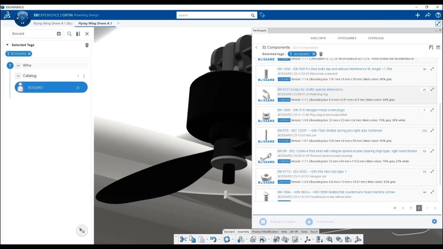443x249 pixels.
Task: Collapse the Selected Tags disclosure triangle
Action: coord(8,45)
